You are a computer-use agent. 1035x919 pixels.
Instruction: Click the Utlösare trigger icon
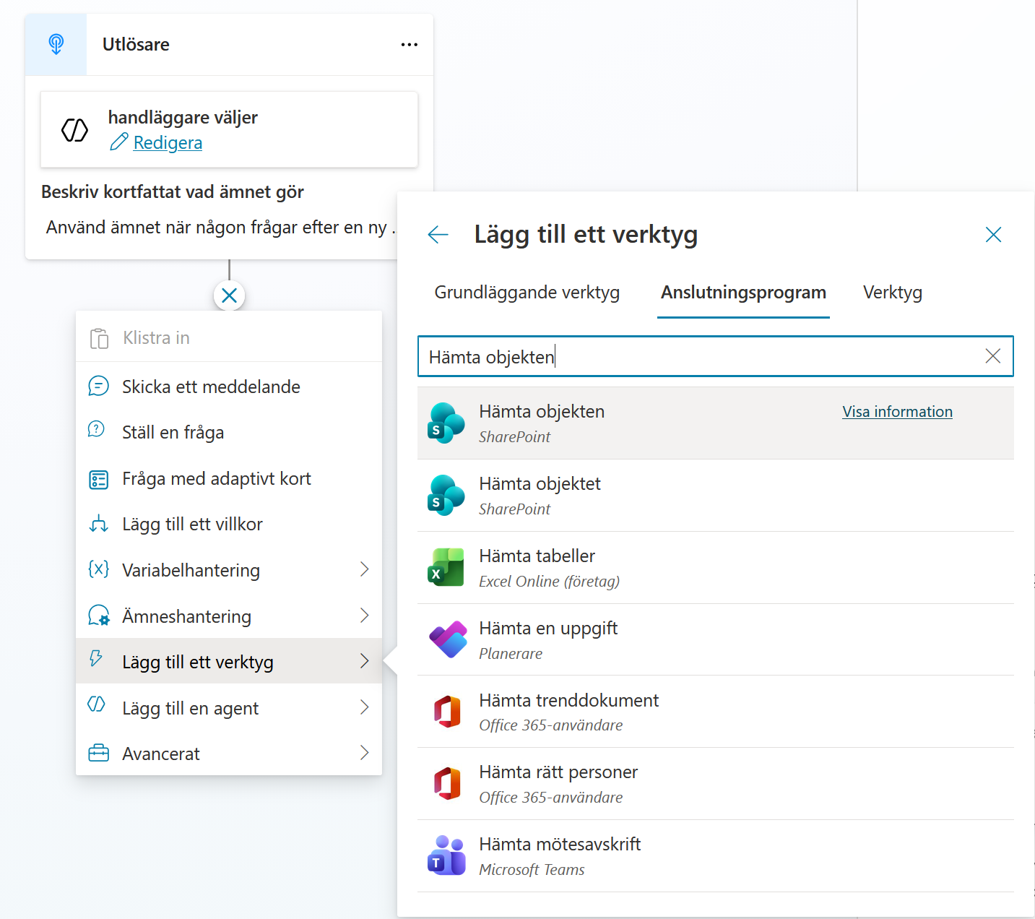point(56,44)
